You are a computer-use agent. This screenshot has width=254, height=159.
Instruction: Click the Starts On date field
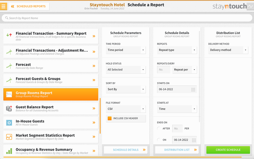pos(177,89)
